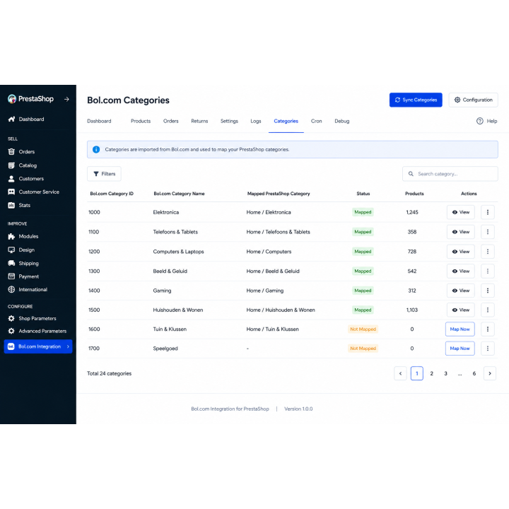Open more actions menu for Gaming row

488,291
